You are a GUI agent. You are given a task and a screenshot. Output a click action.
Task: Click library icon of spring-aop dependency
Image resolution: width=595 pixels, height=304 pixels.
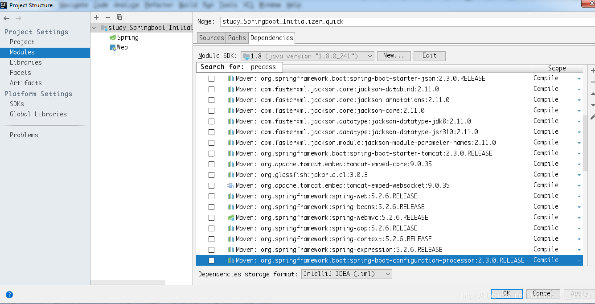point(230,228)
